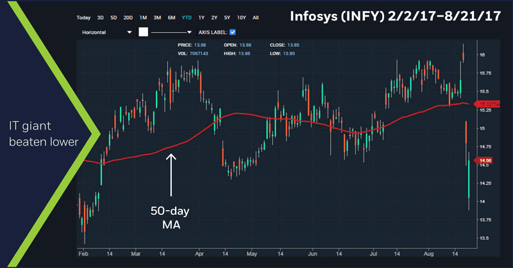513x268 pixels.
Task: Select the 3M range option
Action: click(x=157, y=18)
